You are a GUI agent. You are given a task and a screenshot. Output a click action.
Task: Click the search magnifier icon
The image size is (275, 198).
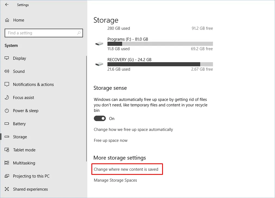coord(79,33)
